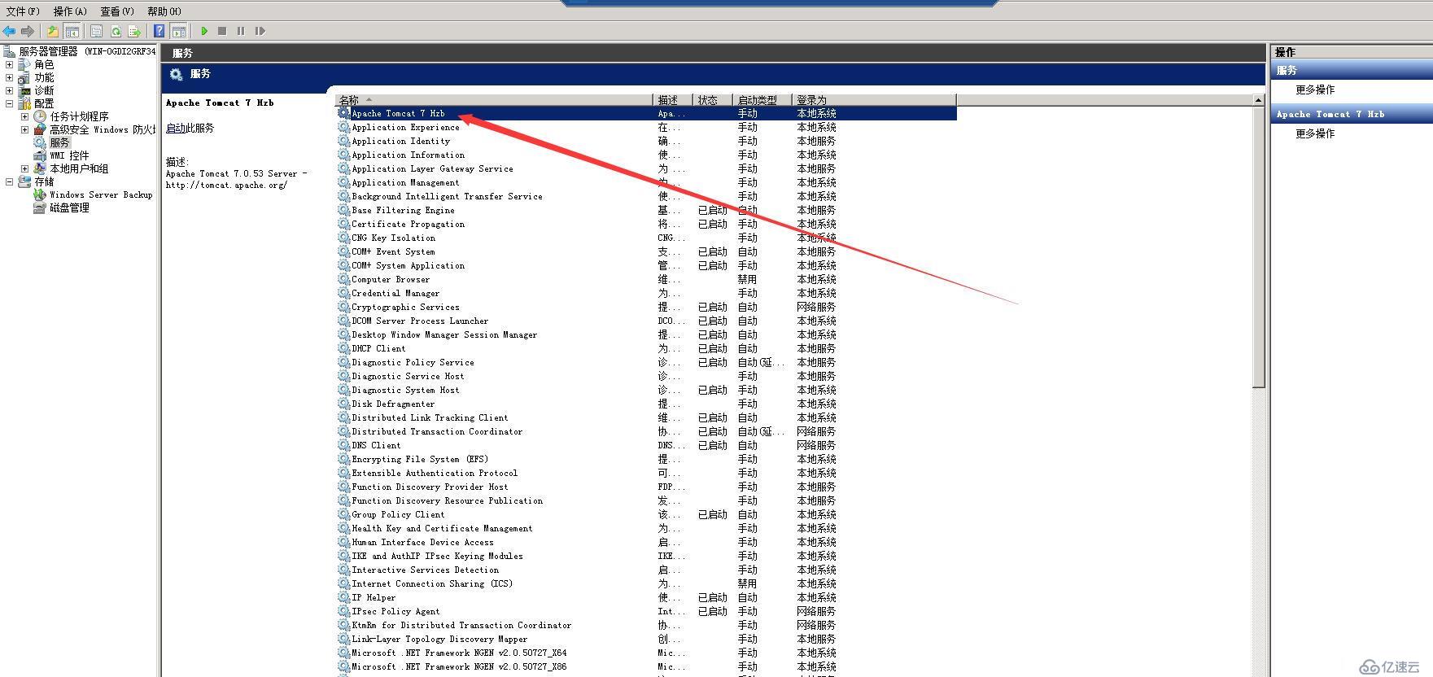Sort services by the 状态 column header

[713, 100]
